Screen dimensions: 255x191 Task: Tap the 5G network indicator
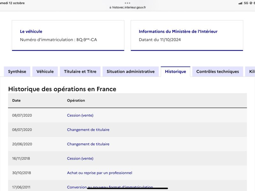point(246,3)
